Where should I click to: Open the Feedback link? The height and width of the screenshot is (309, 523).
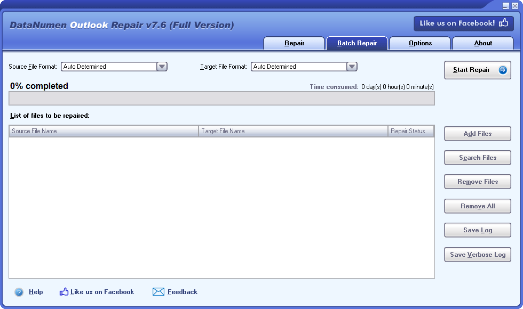[x=183, y=292]
